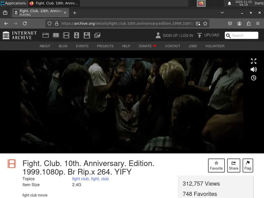
Task: Click the LOG IN link
Action: click(x=187, y=36)
